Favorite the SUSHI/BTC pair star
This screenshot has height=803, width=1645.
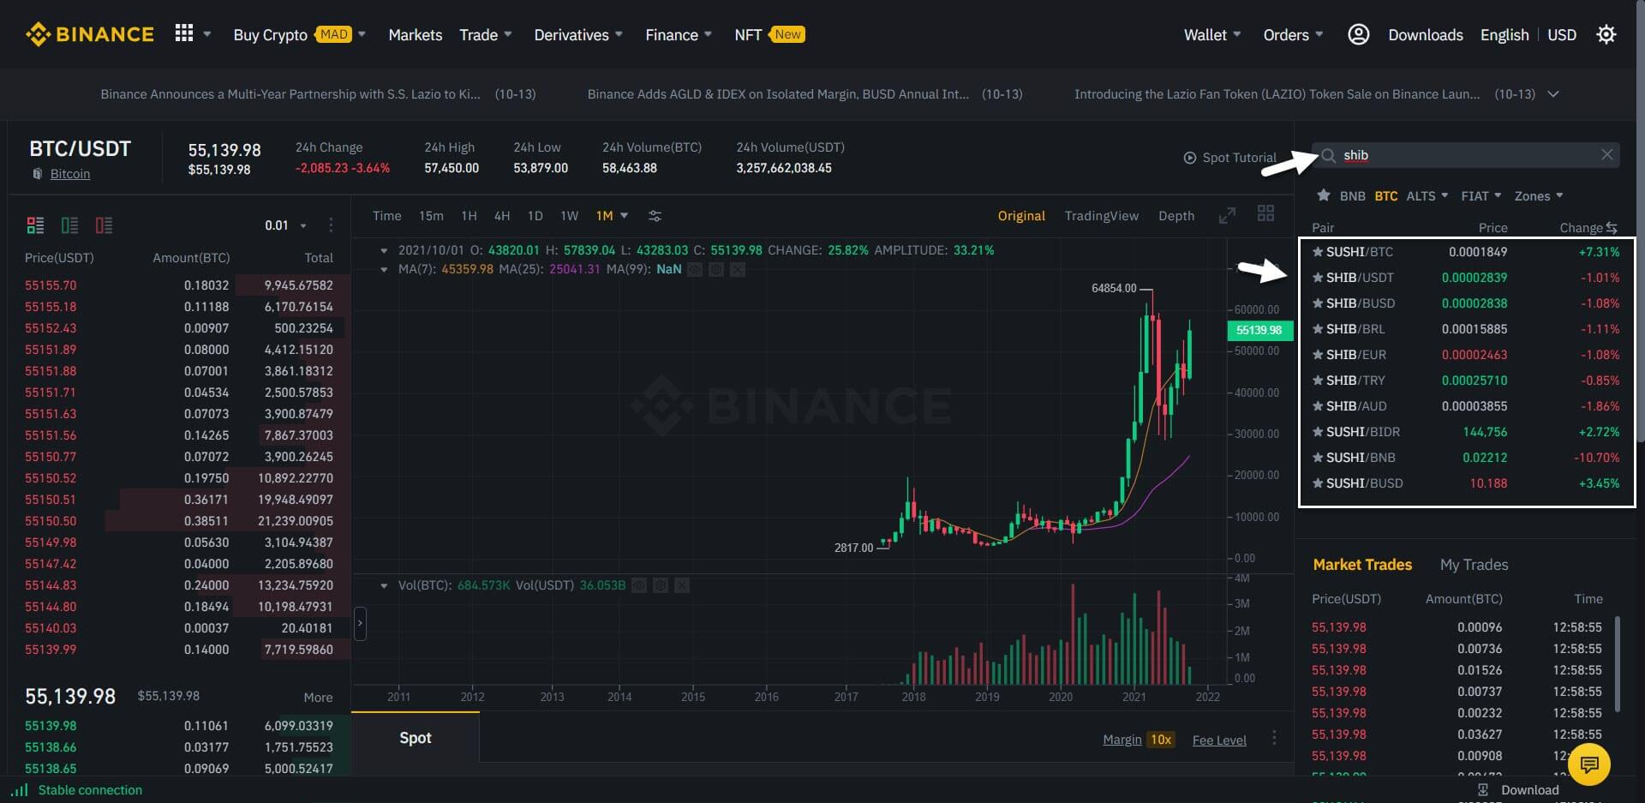pyautogui.click(x=1318, y=252)
